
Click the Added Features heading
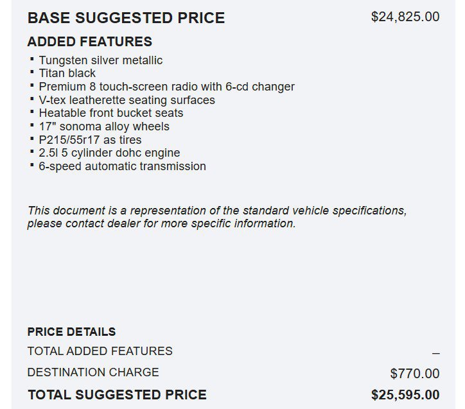[89, 42]
